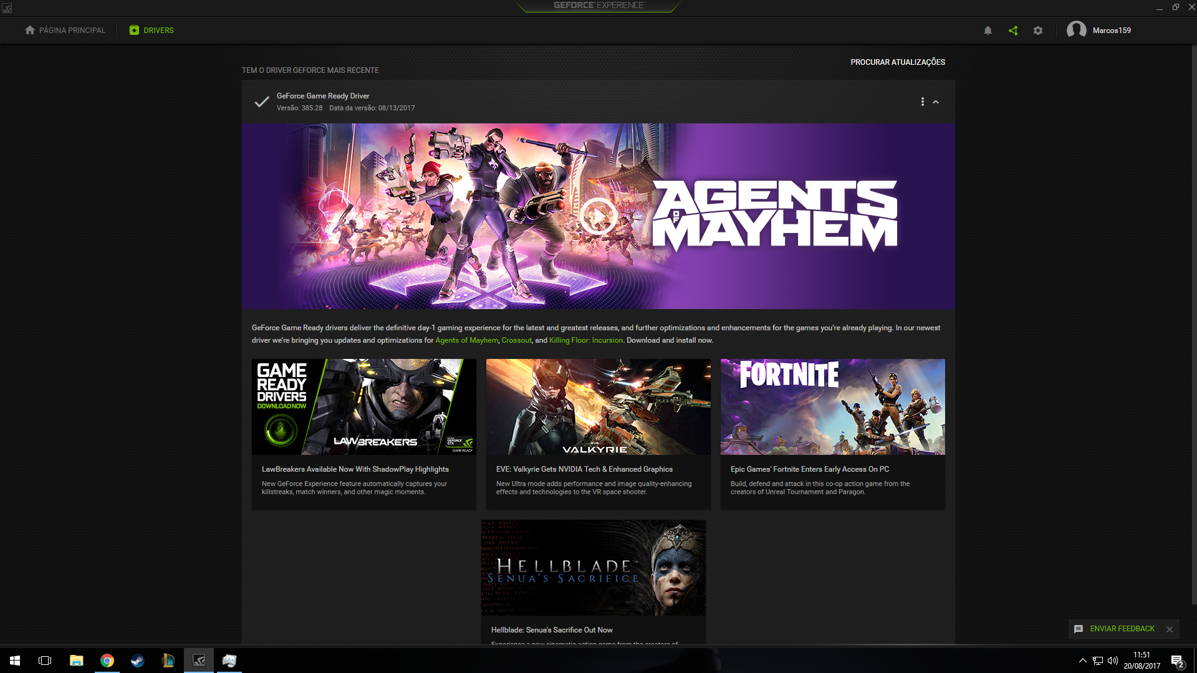
Task: Open driver options three-dot menu
Action: [923, 102]
